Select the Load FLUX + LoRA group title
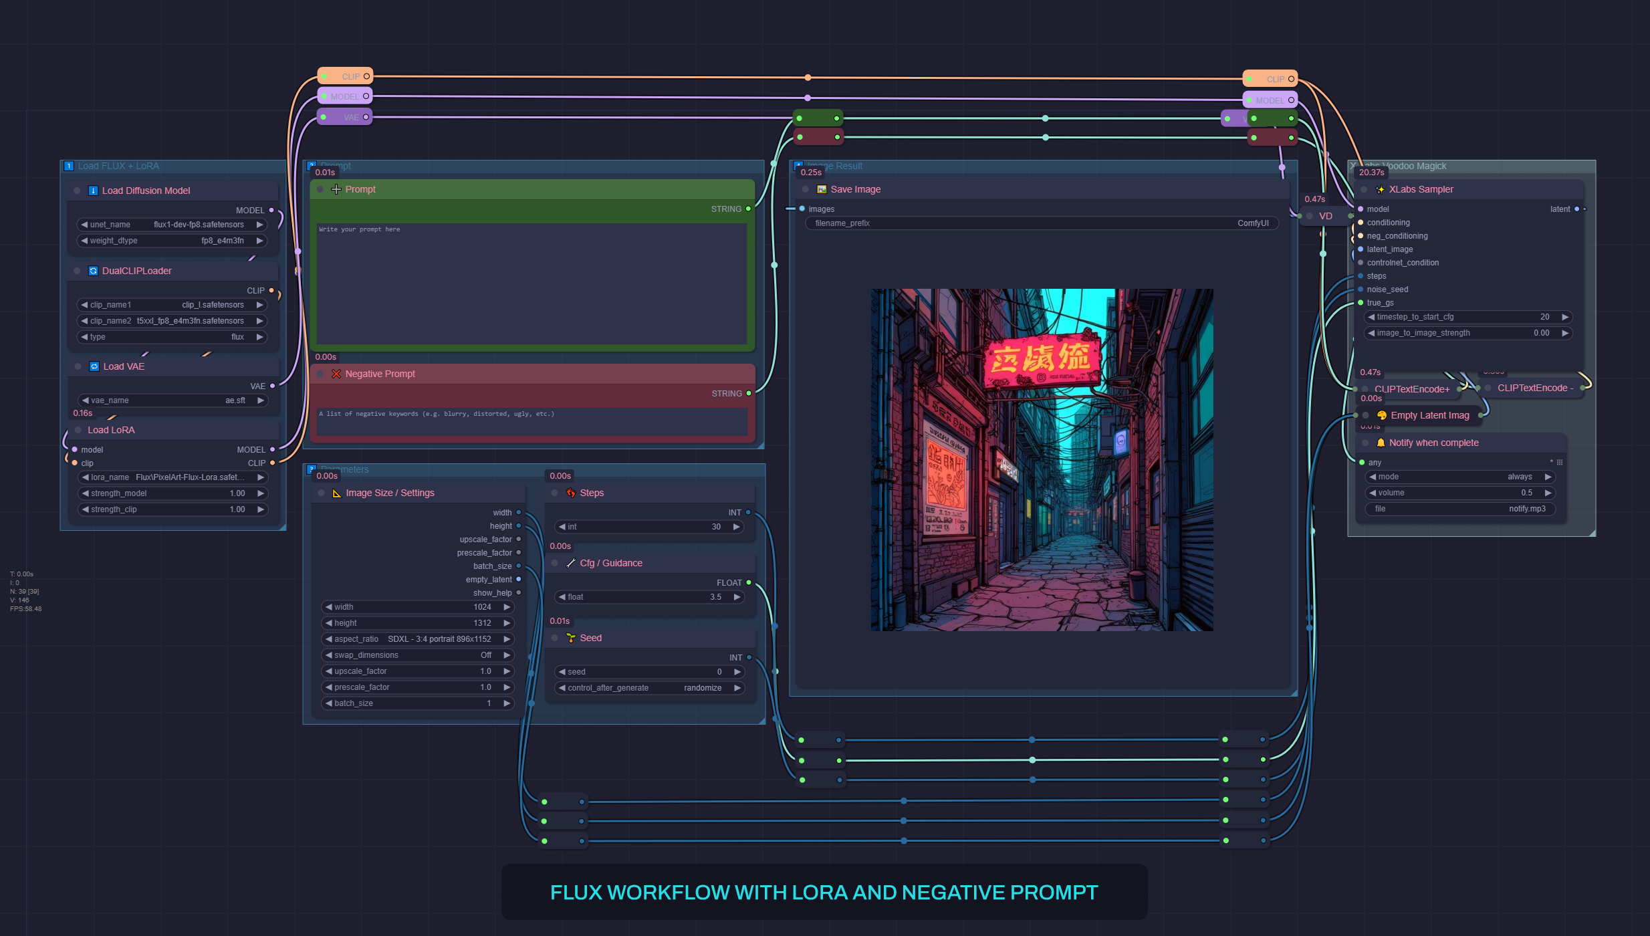The height and width of the screenshot is (936, 1650). pos(118,166)
